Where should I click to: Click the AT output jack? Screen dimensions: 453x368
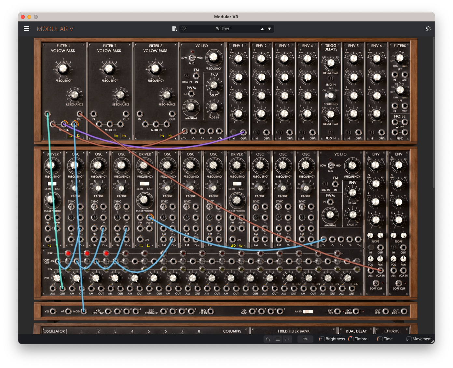68,311
